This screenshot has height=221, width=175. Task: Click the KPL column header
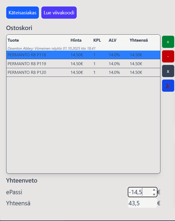click(97, 40)
